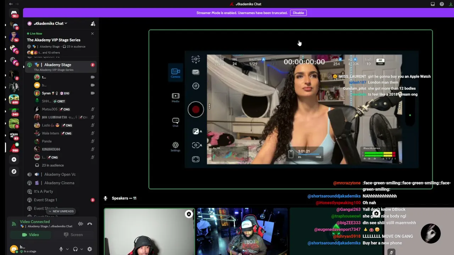Select the lens selector icon in camera app
This screenshot has height=255, width=454.
click(x=196, y=86)
